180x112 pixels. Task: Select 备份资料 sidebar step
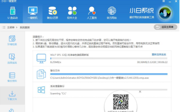click(12, 77)
